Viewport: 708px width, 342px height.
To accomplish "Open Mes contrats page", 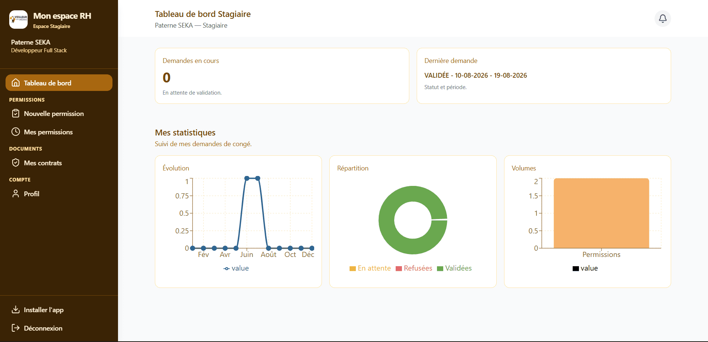I will 59,163.
